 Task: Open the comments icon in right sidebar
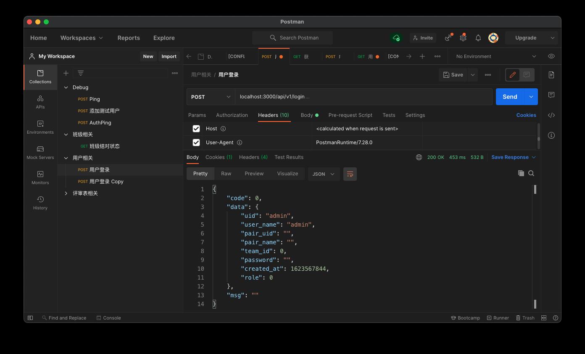coord(551,95)
